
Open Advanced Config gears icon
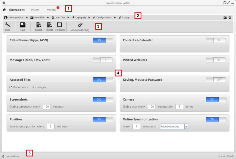pos(80,25)
